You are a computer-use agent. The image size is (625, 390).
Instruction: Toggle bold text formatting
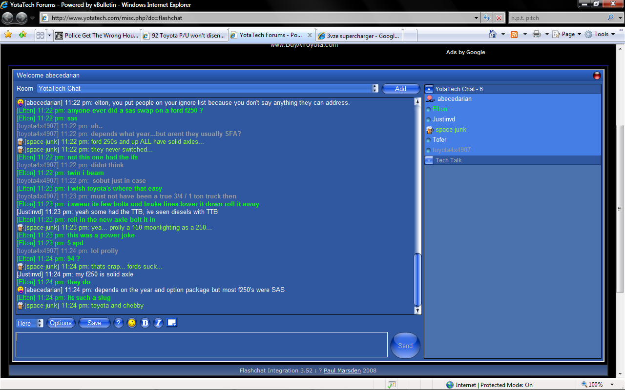tap(145, 323)
